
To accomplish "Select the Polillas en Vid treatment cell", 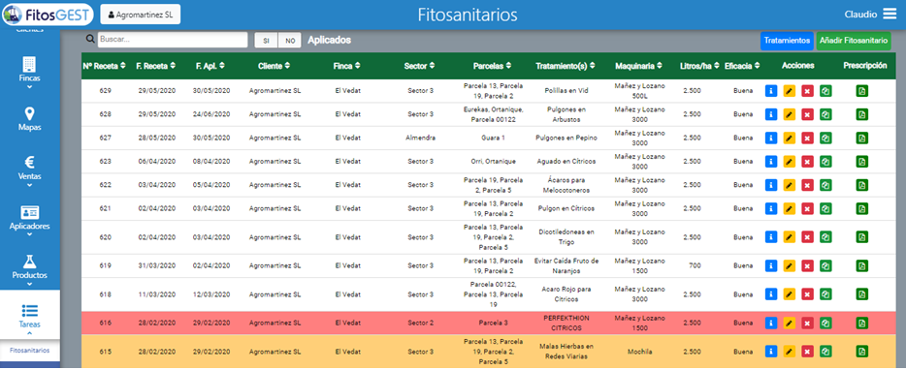I will [x=566, y=91].
